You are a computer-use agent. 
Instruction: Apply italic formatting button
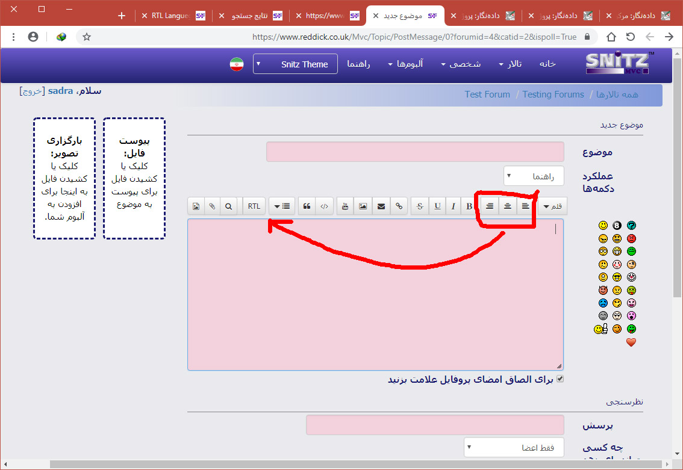(454, 206)
